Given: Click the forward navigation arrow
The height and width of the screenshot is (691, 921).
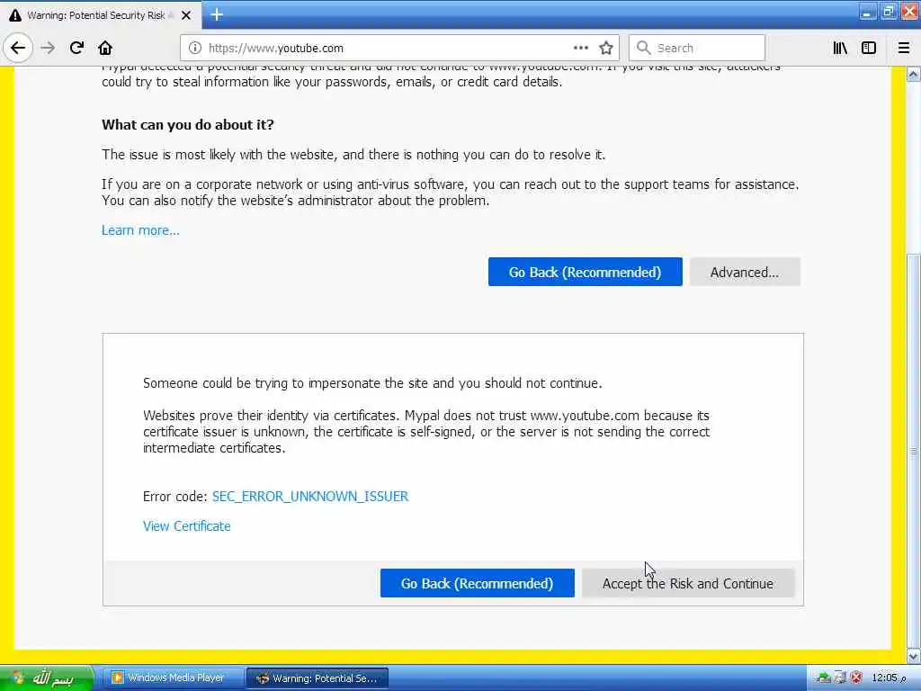Looking at the screenshot, I should [x=48, y=48].
